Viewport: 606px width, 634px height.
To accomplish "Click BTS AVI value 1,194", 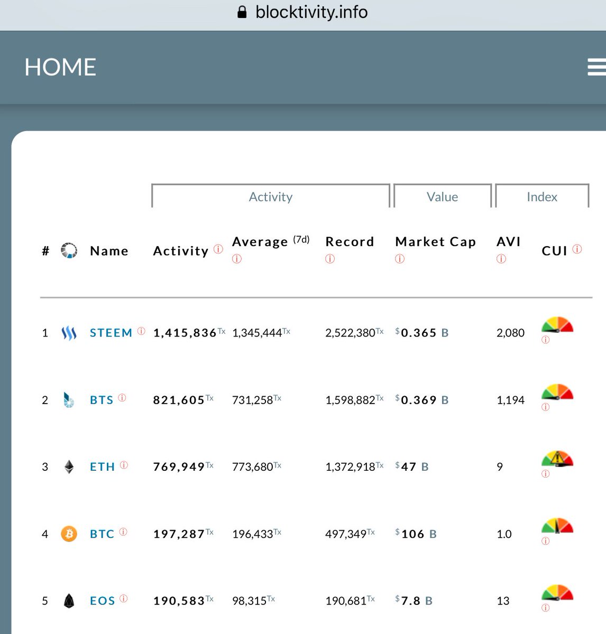I will click(510, 400).
